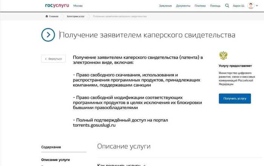This screenshot has width=264, height=166.
Task: Expand the account dropdown arrow
Action: [x=257, y=6]
